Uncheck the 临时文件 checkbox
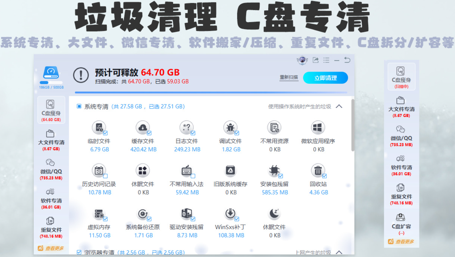455x257 pixels. pos(105,133)
